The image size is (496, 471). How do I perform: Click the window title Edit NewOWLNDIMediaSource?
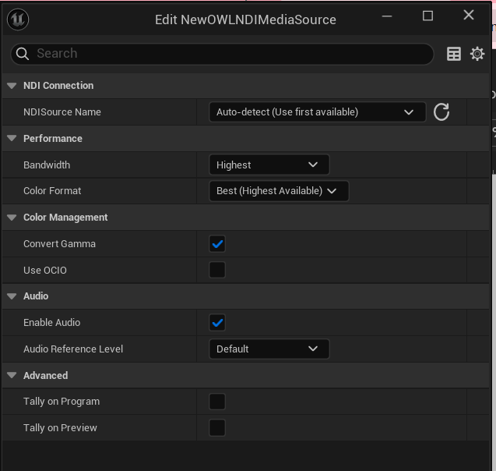pyautogui.click(x=245, y=19)
